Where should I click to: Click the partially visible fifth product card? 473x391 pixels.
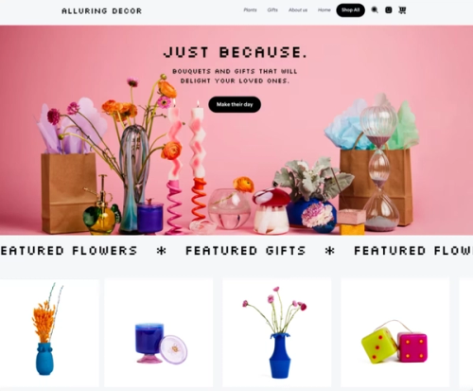pos(466,332)
